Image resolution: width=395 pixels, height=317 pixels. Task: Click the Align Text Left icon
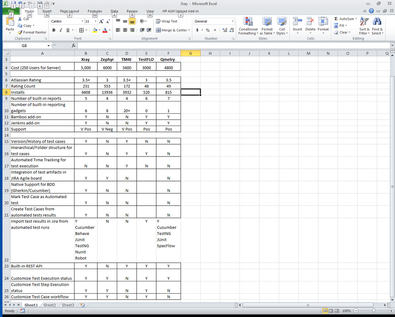(x=118, y=30)
